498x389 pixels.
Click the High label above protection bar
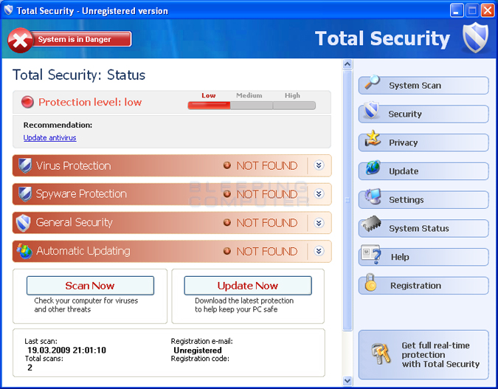tap(292, 95)
